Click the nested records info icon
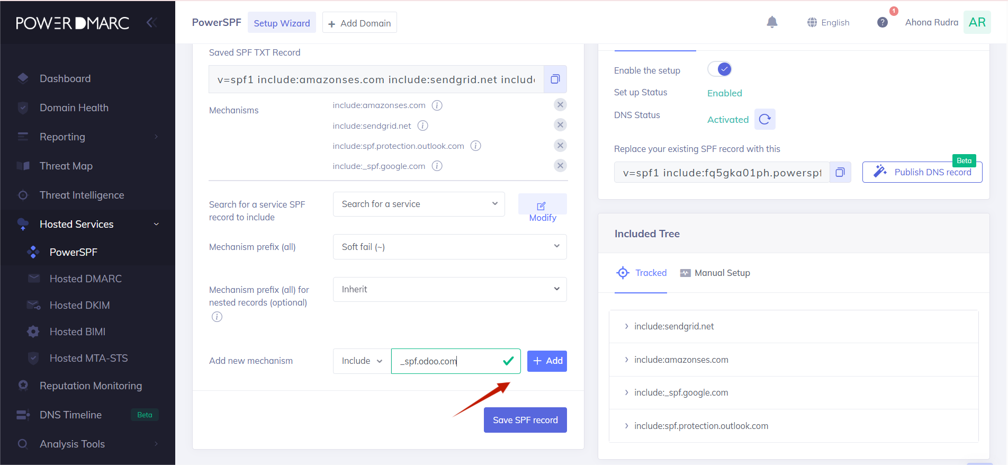Viewport: 1008px width, 465px height. pyautogui.click(x=217, y=317)
